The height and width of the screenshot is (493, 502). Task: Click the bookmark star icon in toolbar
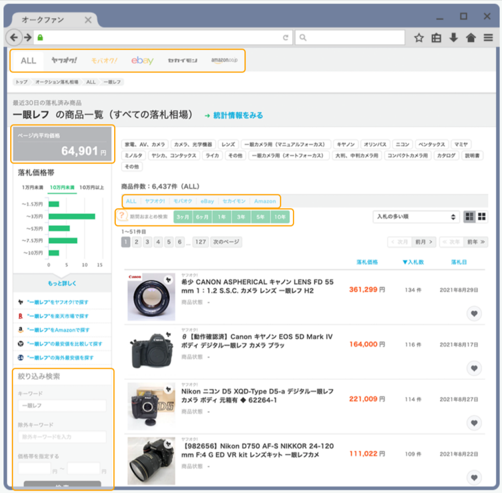click(x=419, y=38)
